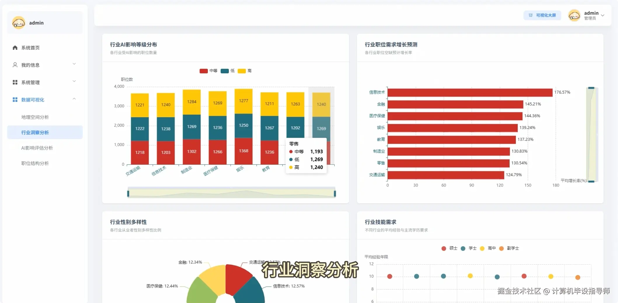Click the blue grid icon beside 数据可视化

tap(15, 100)
